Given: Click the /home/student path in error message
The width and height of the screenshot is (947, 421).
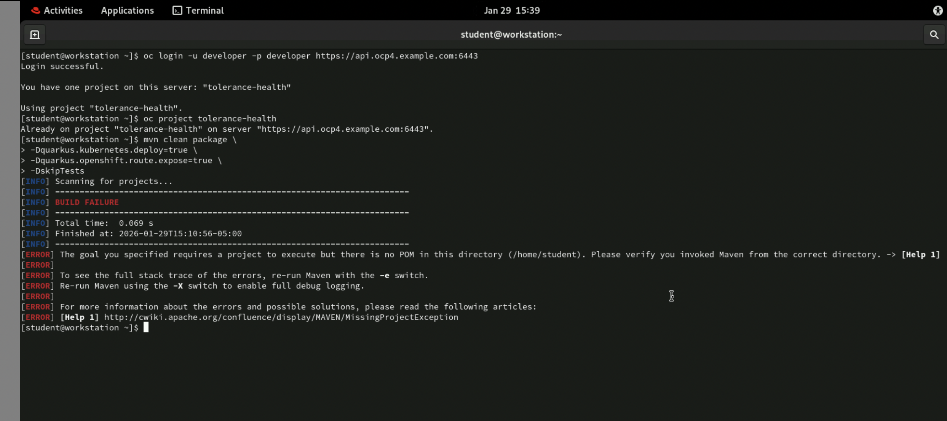Looking at the screenshot, I should (544, 255).
